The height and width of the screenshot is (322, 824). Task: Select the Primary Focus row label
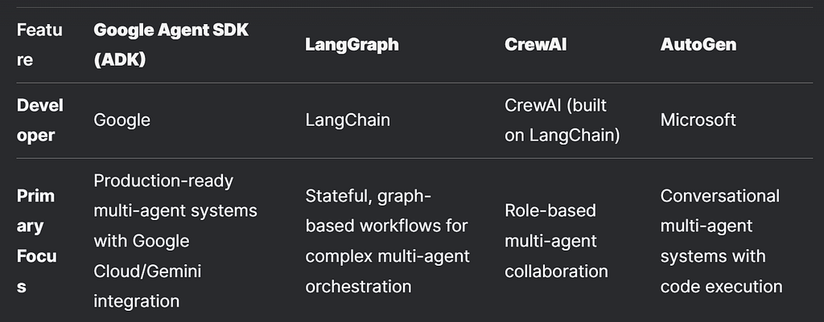pyautogui.click(x=37, y=241)
